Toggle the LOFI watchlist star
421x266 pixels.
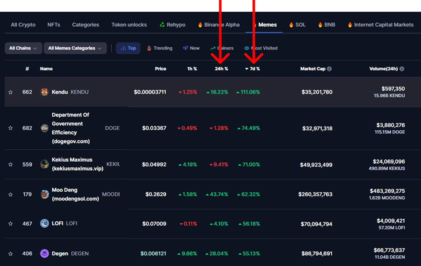(x=10, y=224)
